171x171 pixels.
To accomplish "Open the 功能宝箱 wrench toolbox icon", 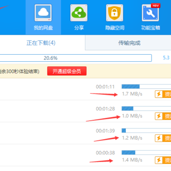I will tap(151, 13).
